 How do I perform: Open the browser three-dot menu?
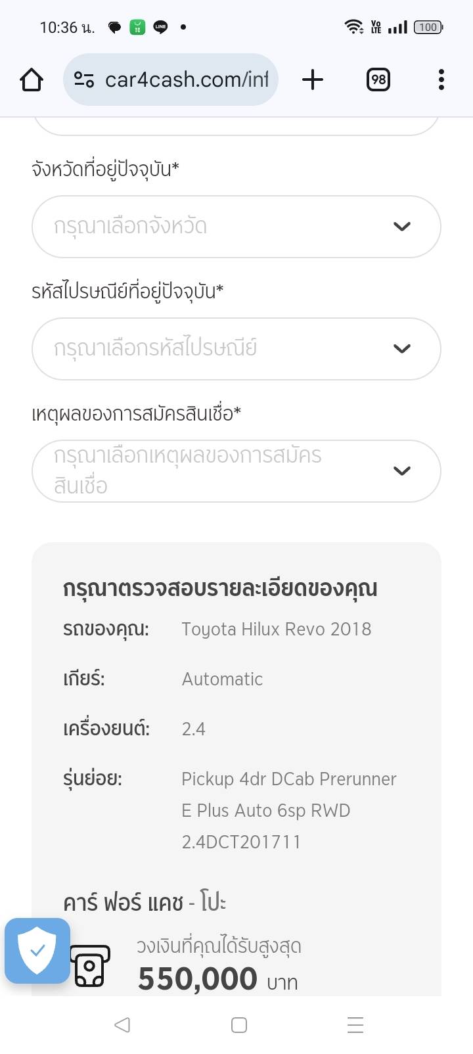(x=441, y=80)
